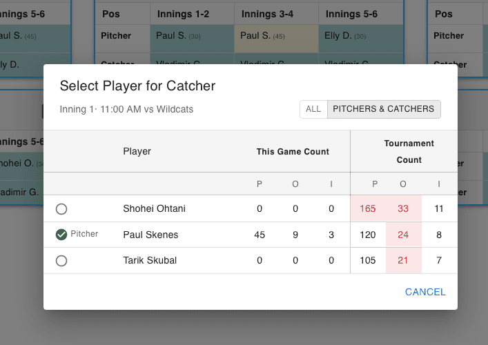Click Skenes' this game pitch count 45
This screenshot has width=488, height=345.
260,235
